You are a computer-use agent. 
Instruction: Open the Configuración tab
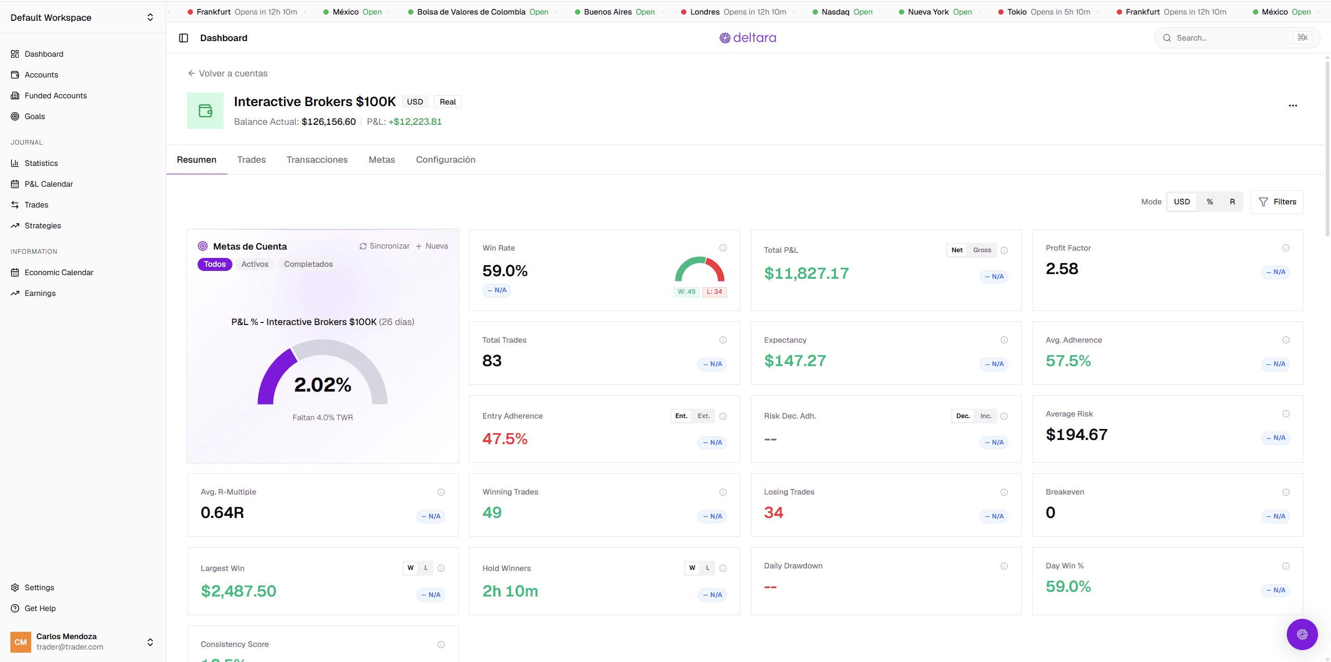[x=446, y=160]
